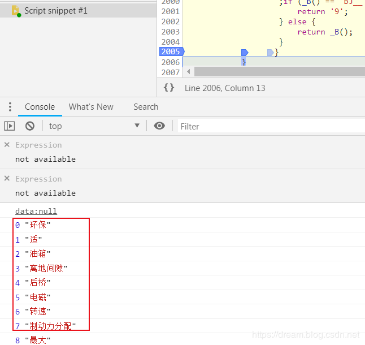The width and height of the screenshot is (365, 345).
Task: Click console row 1 "适"
Action: 182,239
